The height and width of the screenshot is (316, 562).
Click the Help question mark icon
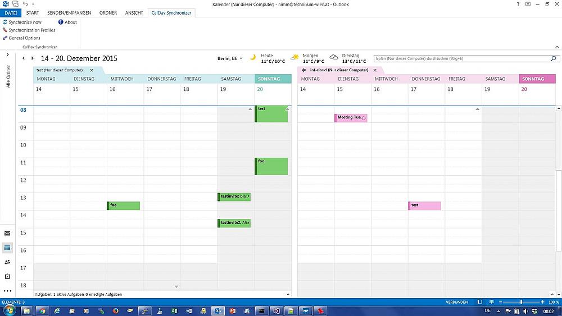click(518, 4)
